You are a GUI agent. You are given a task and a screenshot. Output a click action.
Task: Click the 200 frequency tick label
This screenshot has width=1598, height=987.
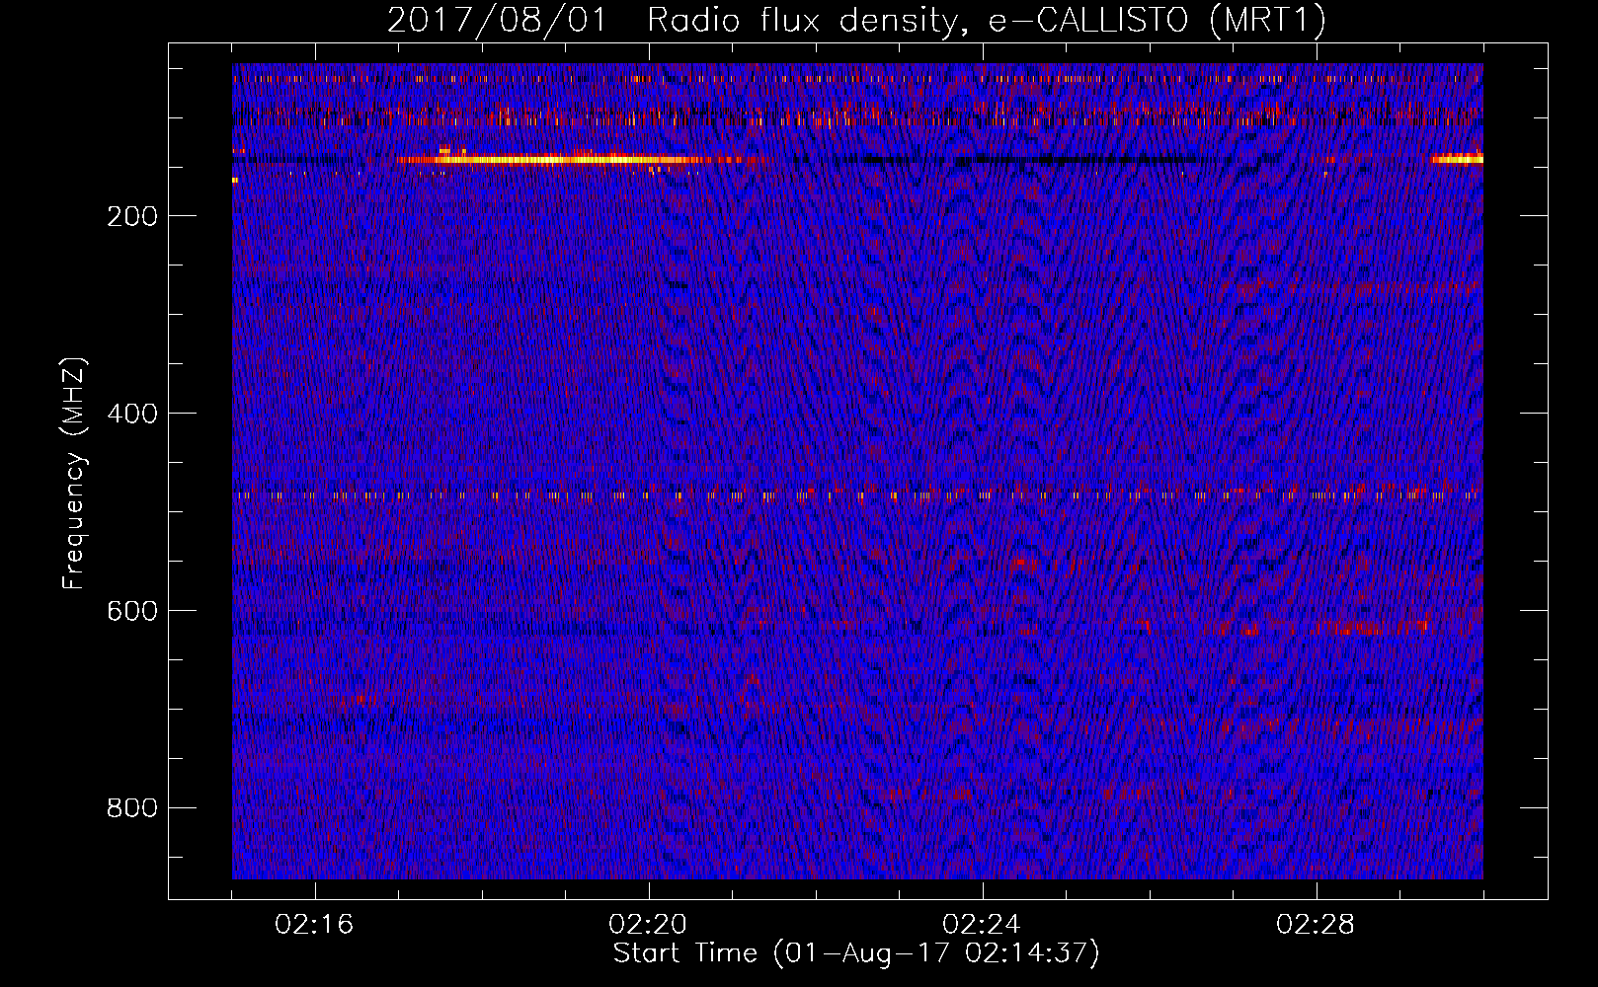click(132, 216)
